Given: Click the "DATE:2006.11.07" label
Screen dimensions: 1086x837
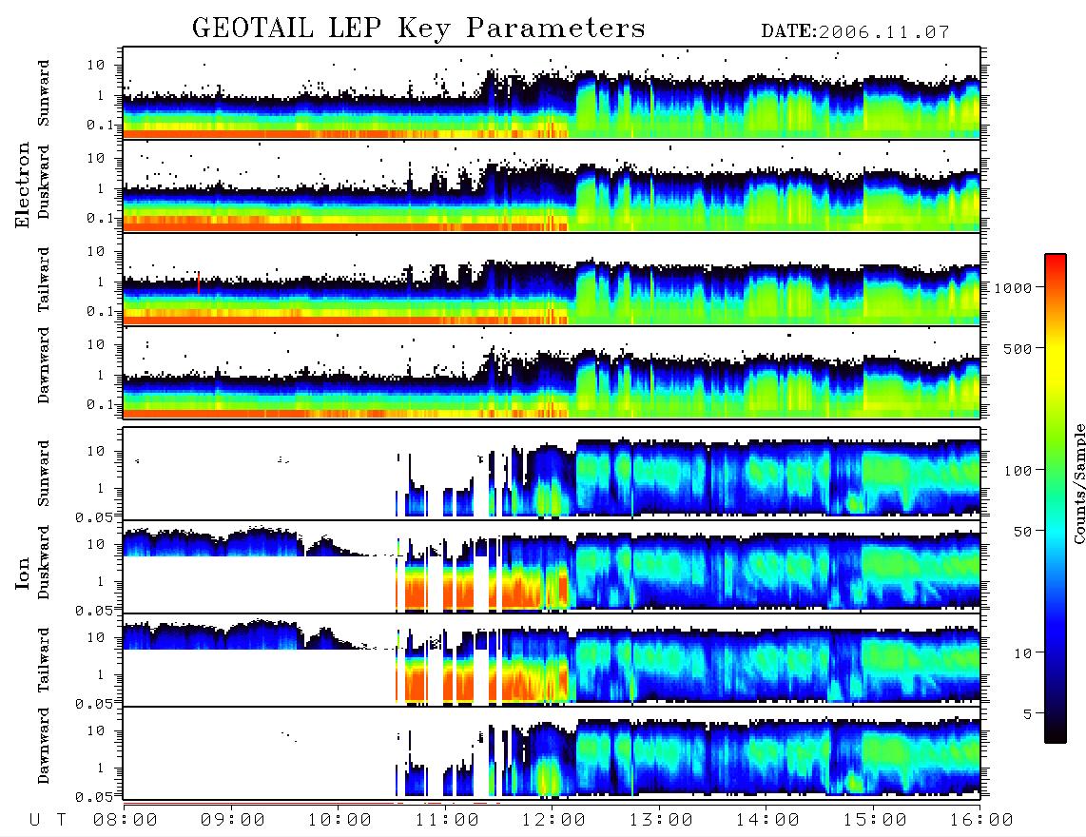Looking at the screenshot, I should coord(855,32).
